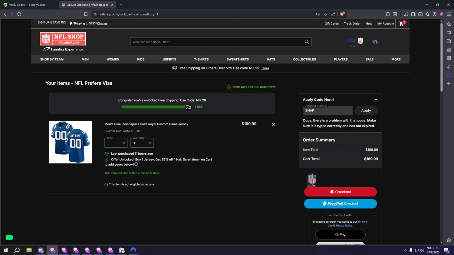454x255 pixels.
Task: Open the WOMEN menu
Action: coord(113,60)
